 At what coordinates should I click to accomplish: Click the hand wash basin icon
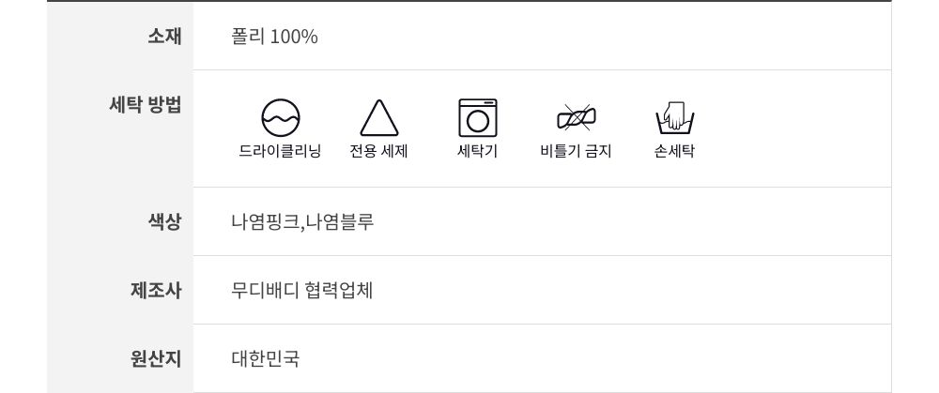click(674, 118)
